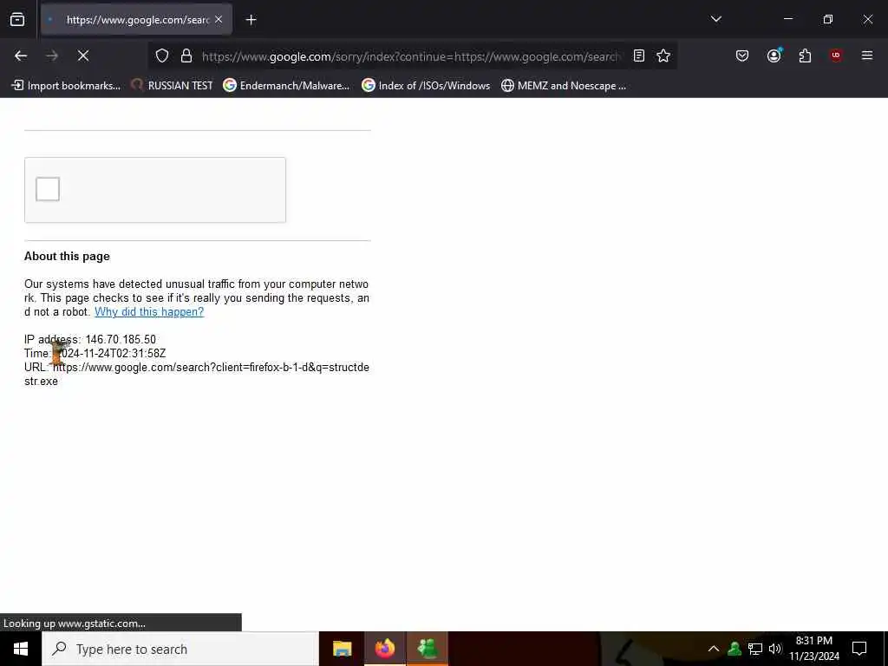Open the tracking protection shield icon
Viewport: 888px width, 666px height.
point(162,56)
